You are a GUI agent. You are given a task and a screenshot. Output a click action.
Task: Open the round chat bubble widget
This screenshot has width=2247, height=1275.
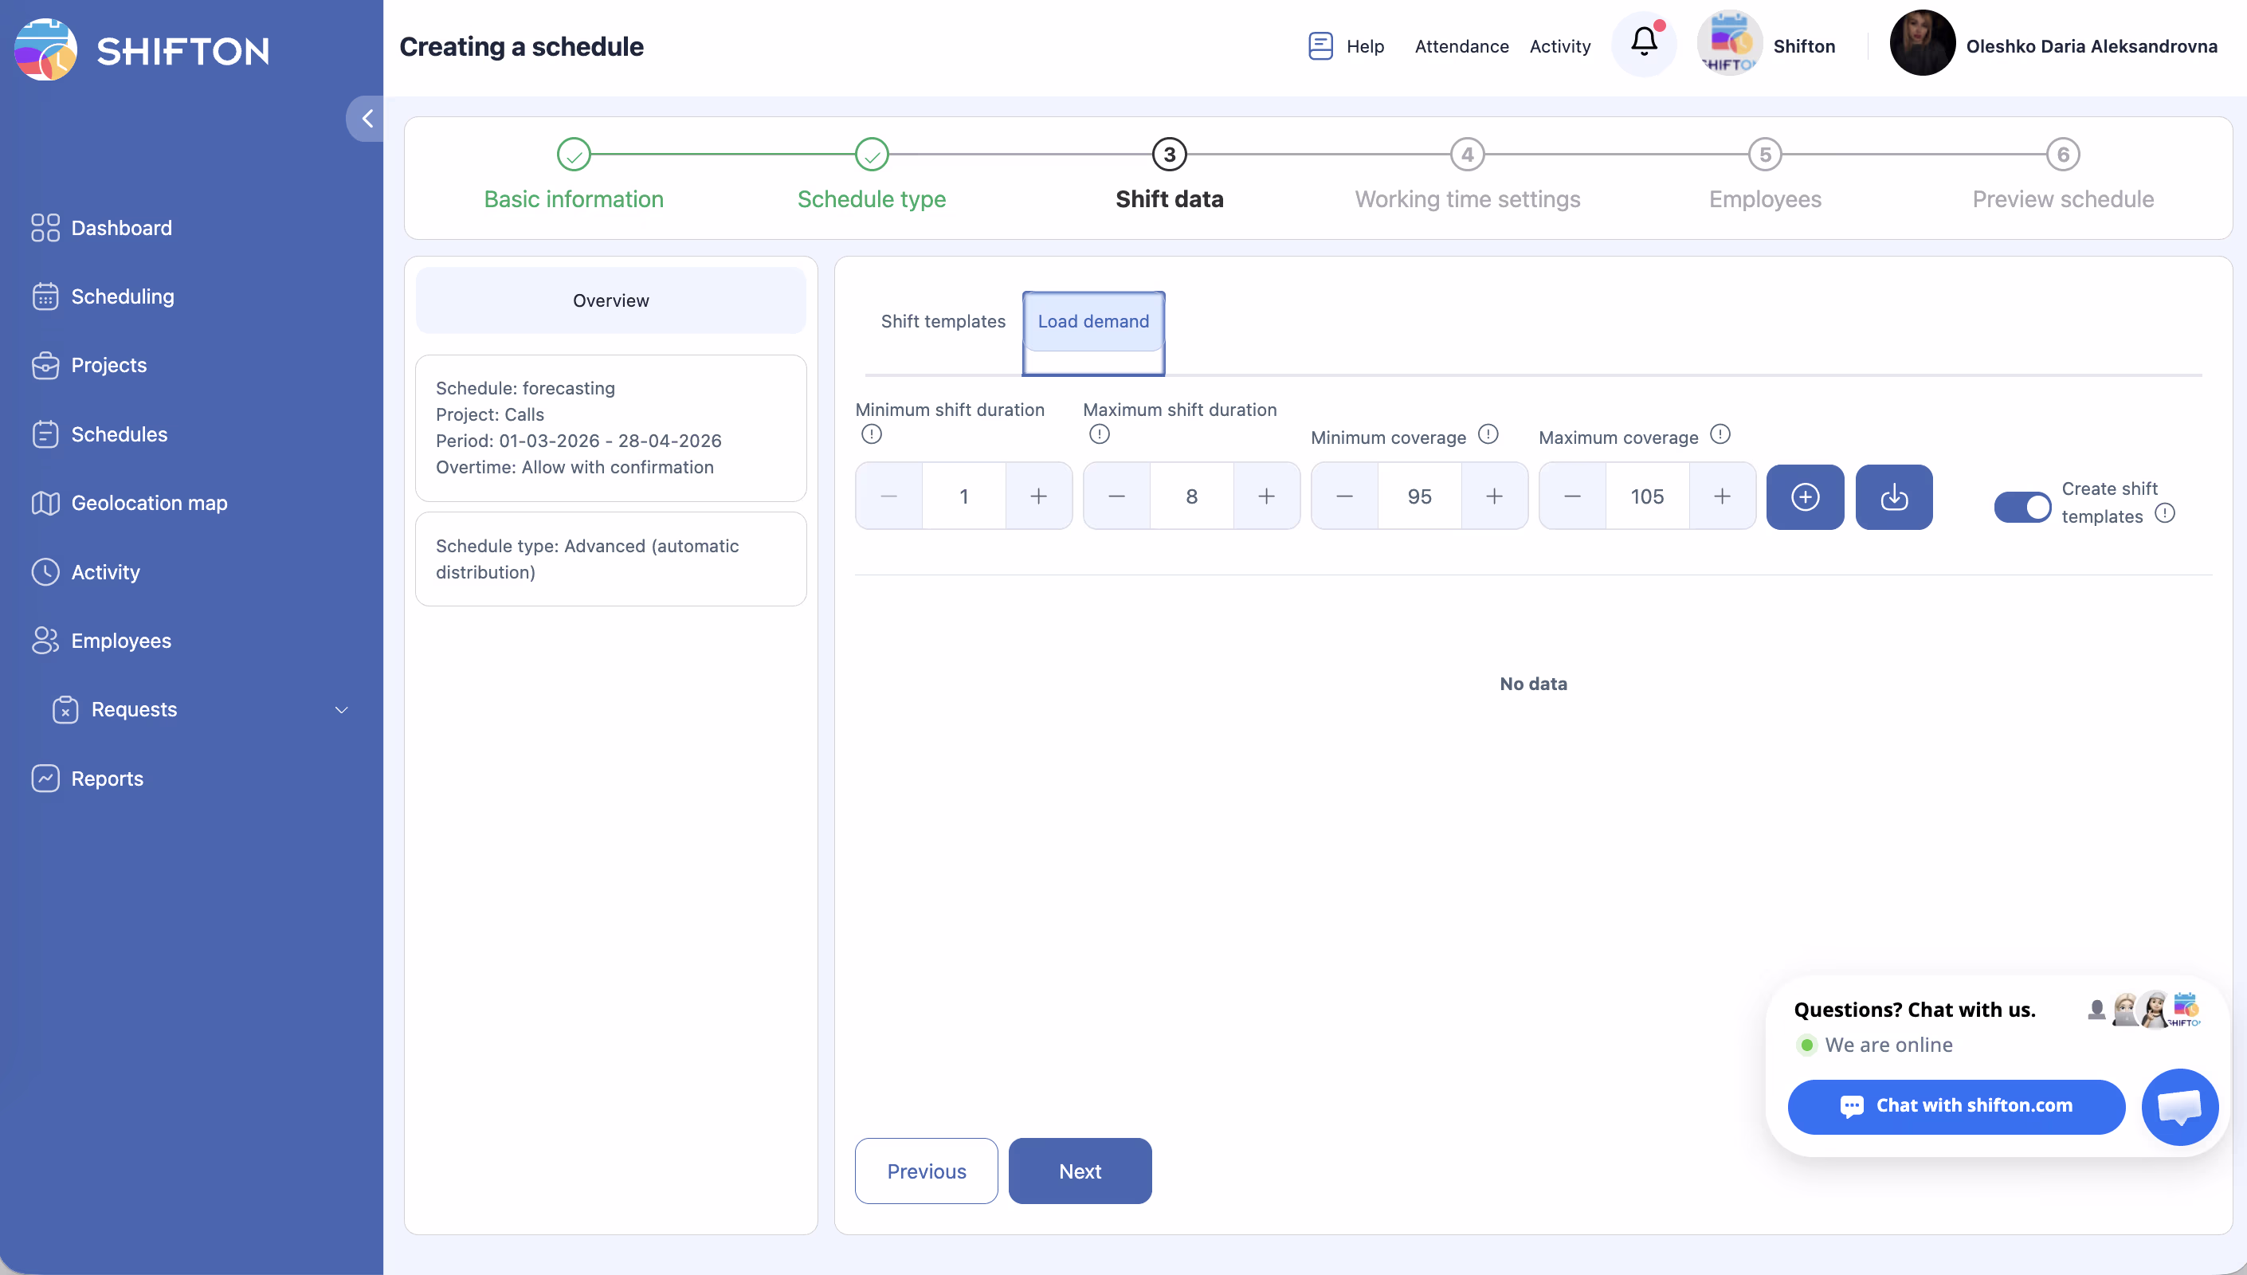[2178, 1106]
